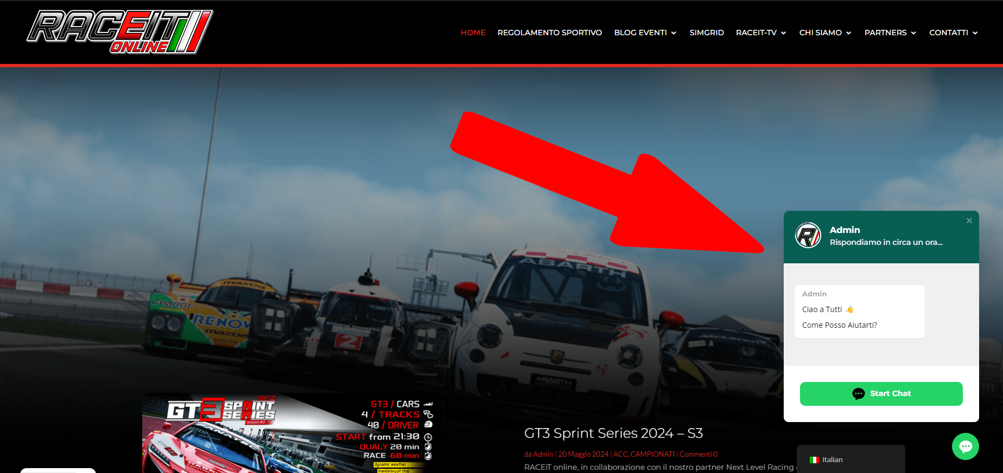Click the Admin avatar in chat header
This screenshot has height=473, width=1003.
tap(808, 235)
